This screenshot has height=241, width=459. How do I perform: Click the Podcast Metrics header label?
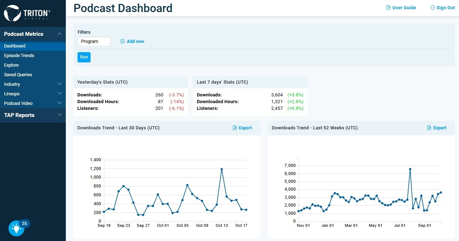click(23, 34)
